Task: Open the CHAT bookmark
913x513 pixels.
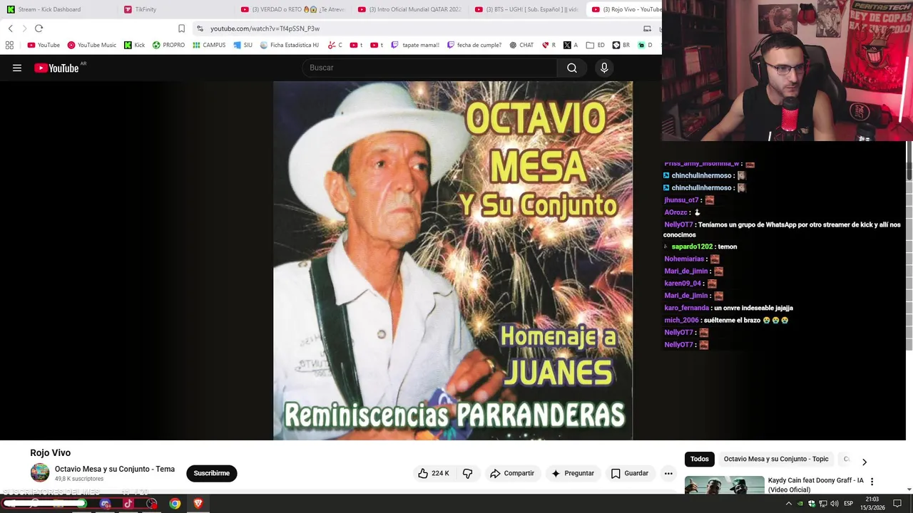Action: pos(521,45)
